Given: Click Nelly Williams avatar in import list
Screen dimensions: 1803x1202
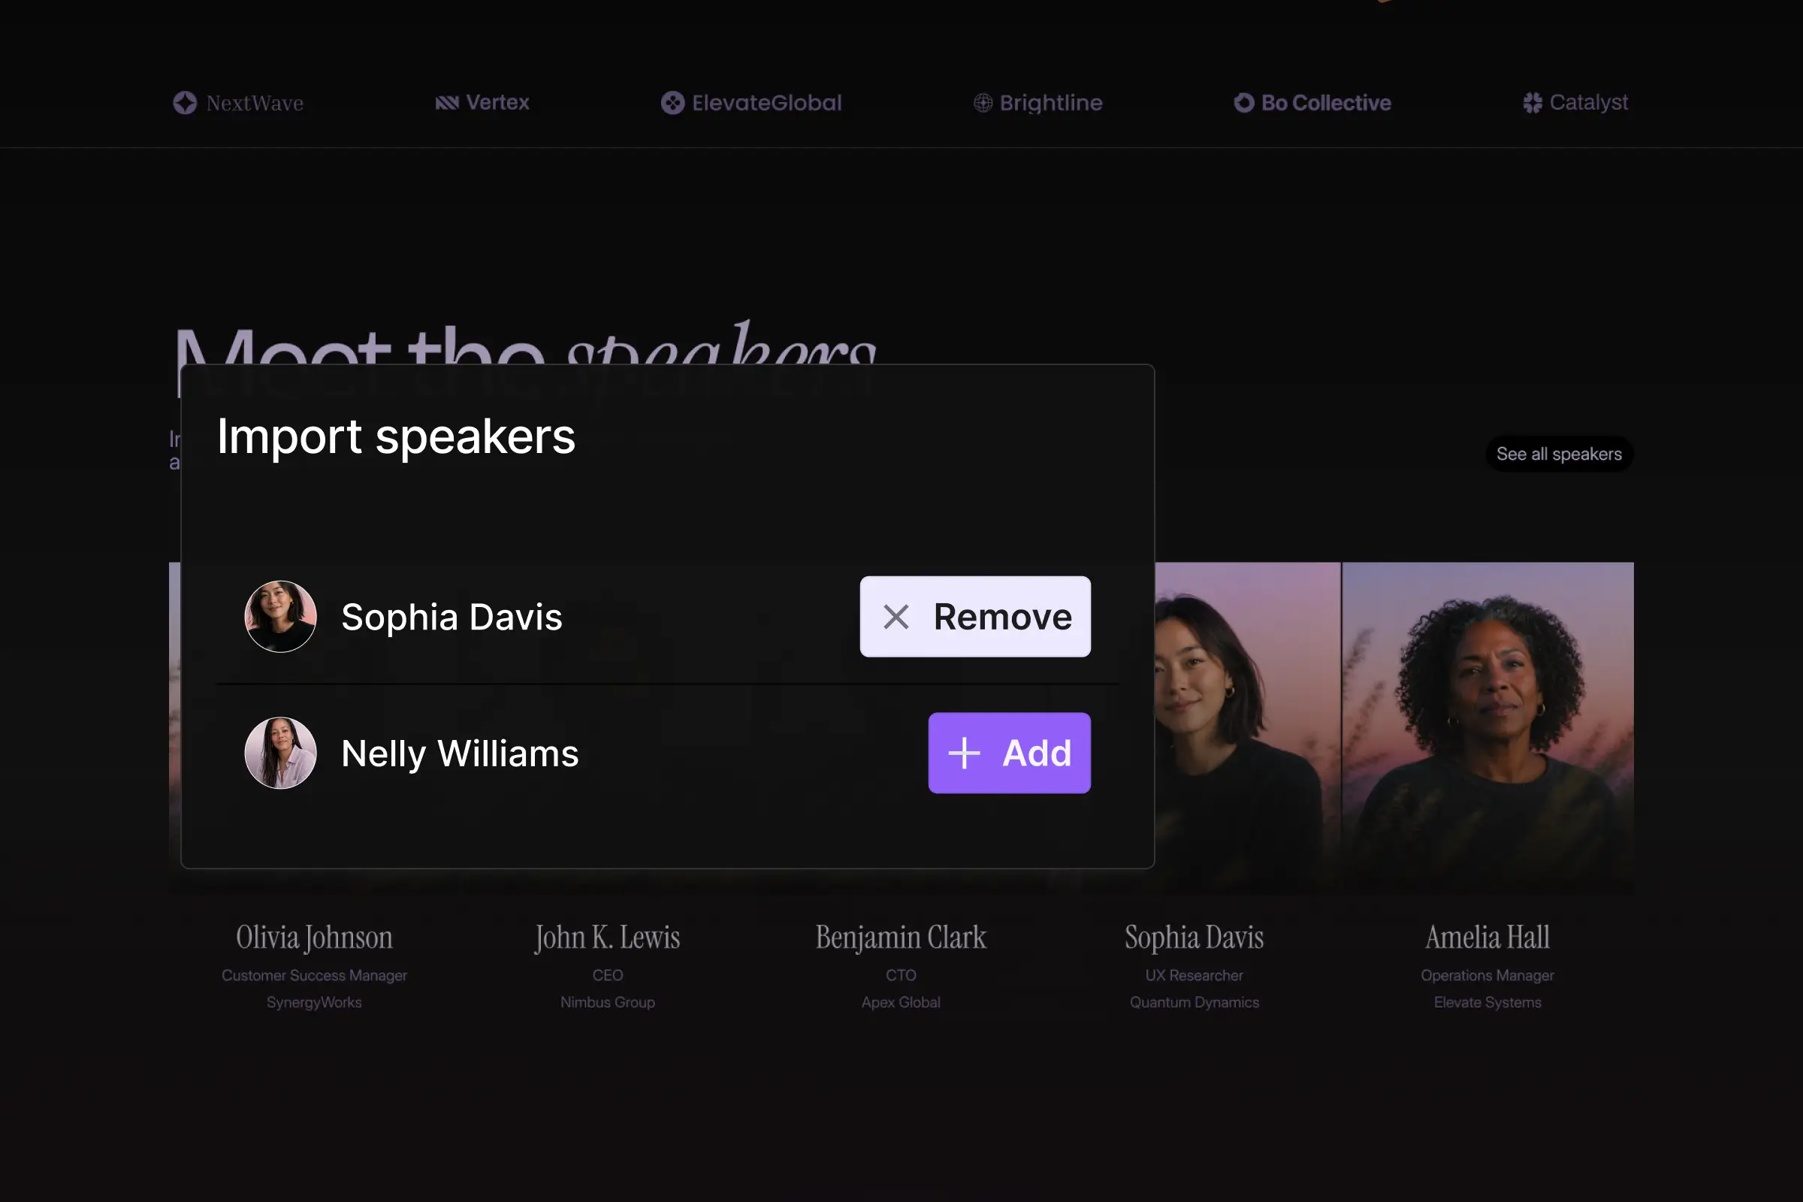Looking at the screenshot, I should (x=279, y=754).
